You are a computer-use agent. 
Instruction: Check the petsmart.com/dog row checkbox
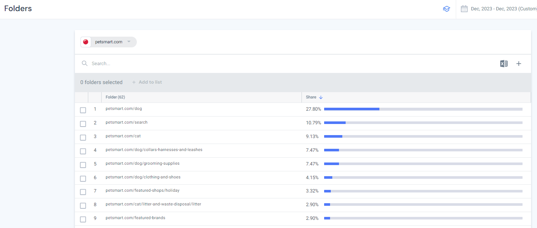pos(83,110)
